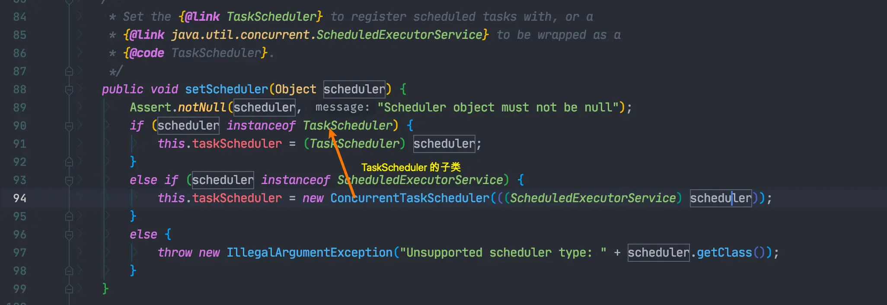The height and width of the screenshot is (305, 887).
Task: Click fold end marker on line 99
Action: pyautogui.click(x=69, y=289)
